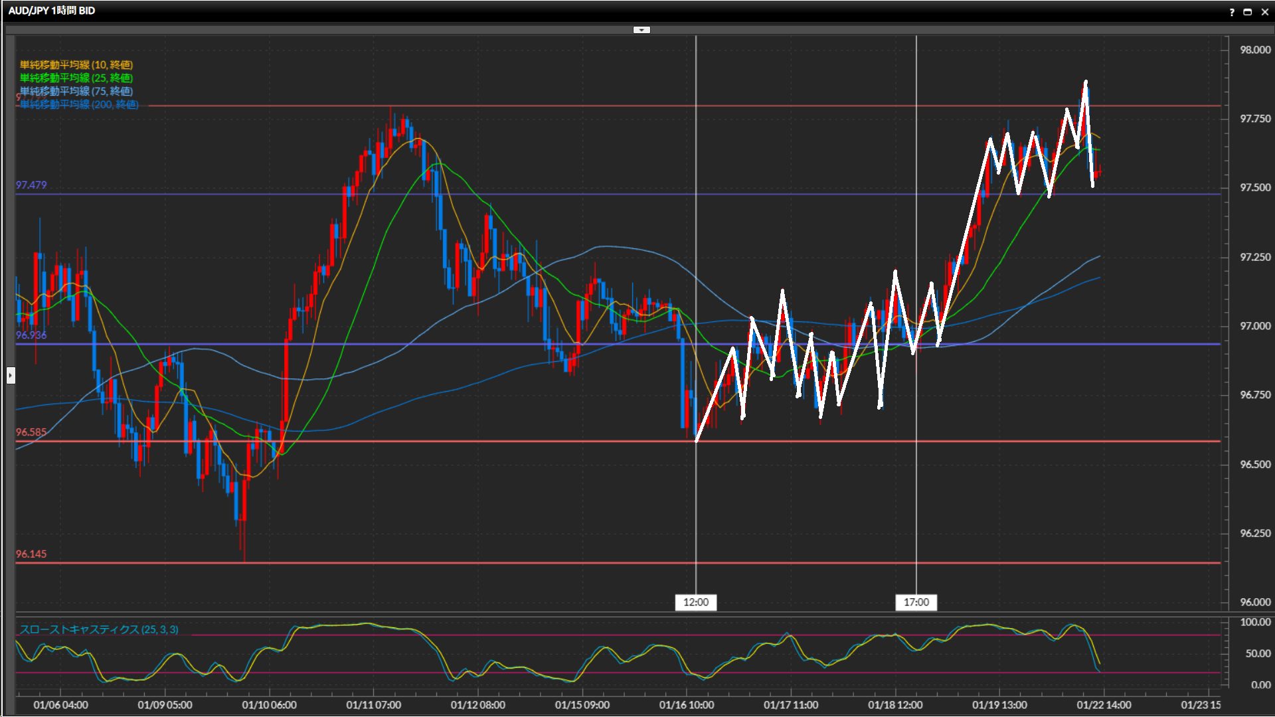Click the slow stochastics indicator label
1275x717 pixels.
99,629
